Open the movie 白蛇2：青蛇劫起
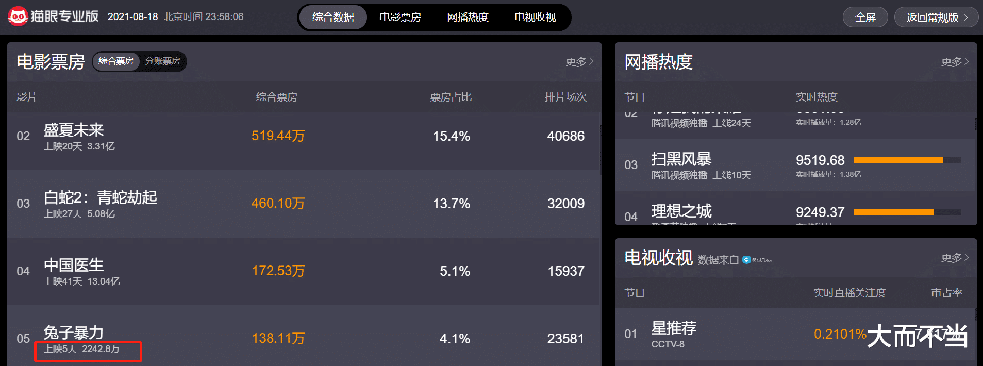Screen dimensions: 983x366 101,197
